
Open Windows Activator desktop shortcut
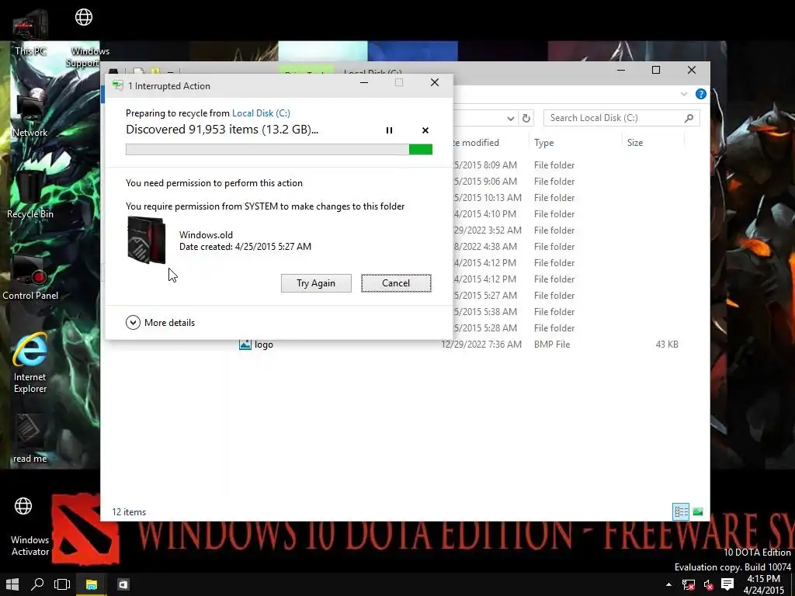(x=30, y=526)
